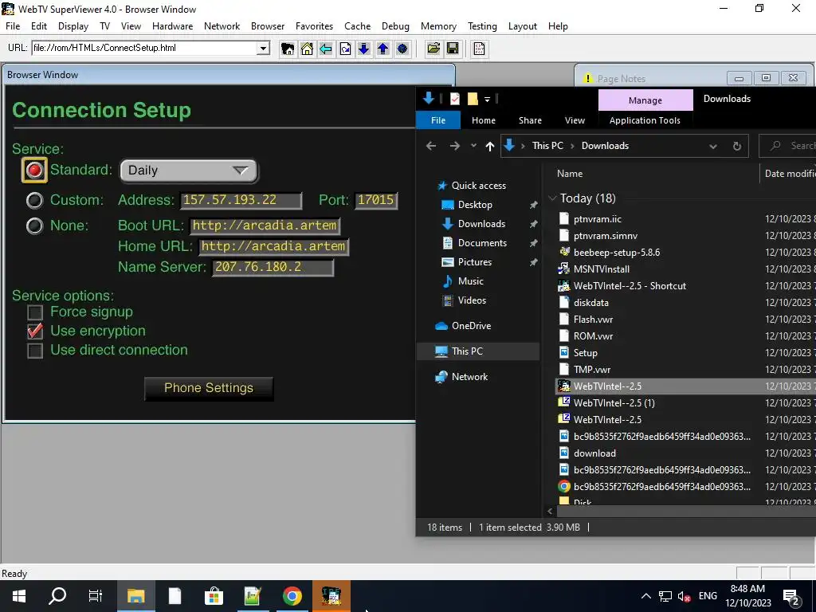
Task: Select the ptnvram.simnv file
Action: tap(606, 236)
